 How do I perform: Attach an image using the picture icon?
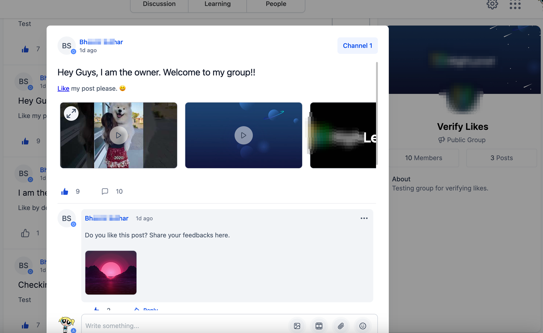point(297,326)
